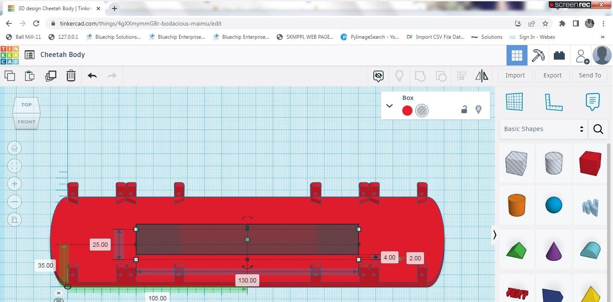Click the Ungroup shapes icon
The width and height of the screenshot is (613, 302).
tap(441, 76)
